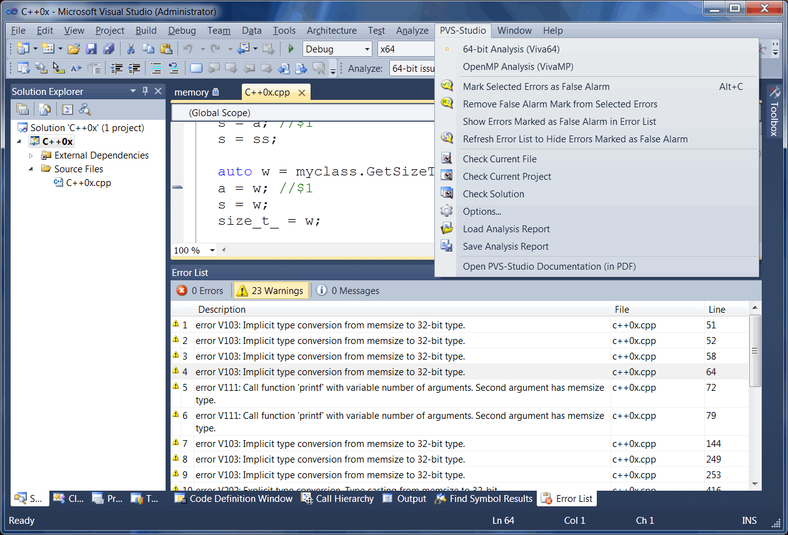Click the Toolbox side tab icon

point(774,92)
